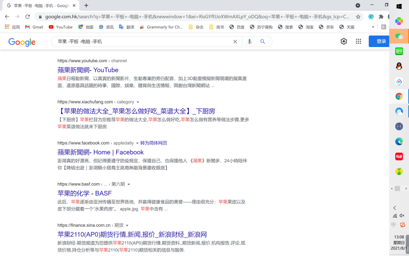Open the 蘋果新聞網- Home | Facebook result
This screenshot has width=409, height=256.
coord(100,152)
